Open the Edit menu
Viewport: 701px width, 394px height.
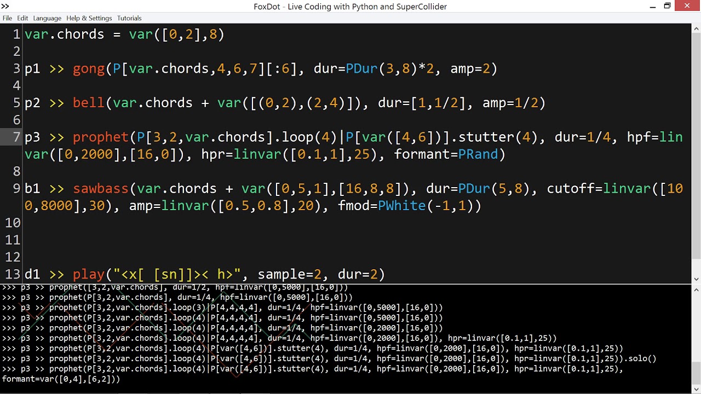pyautogui.click(x=22, y=18)
